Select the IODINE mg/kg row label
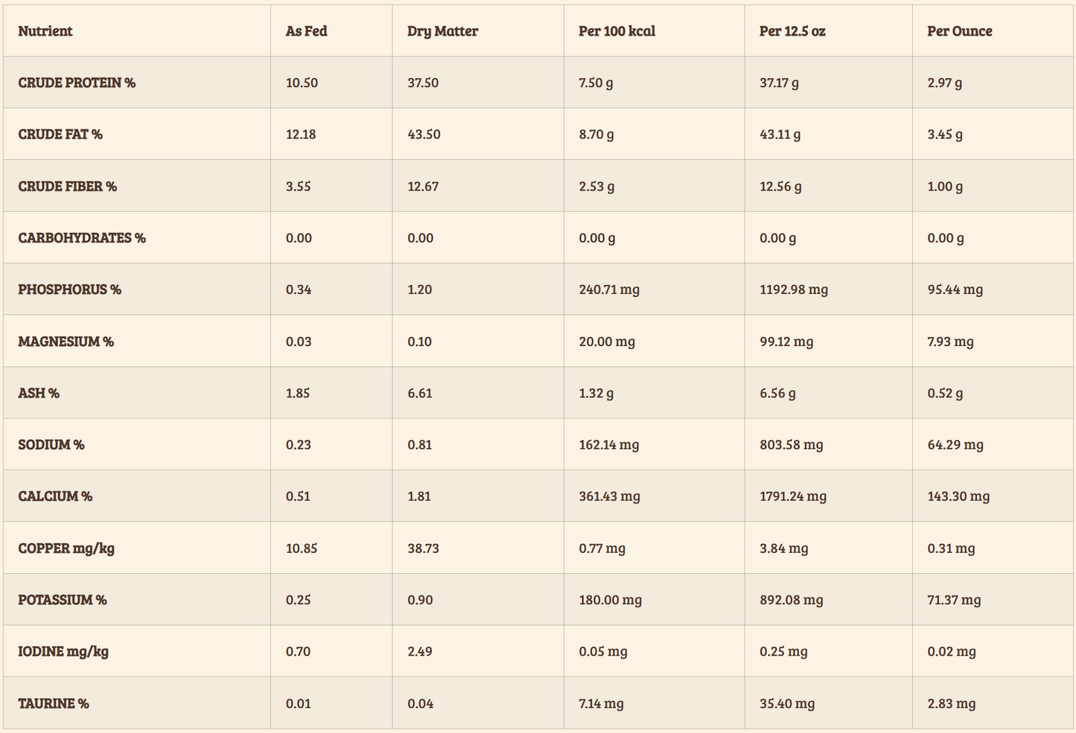The width and height of the screenshot is (1076, 733). click(63, 652)
